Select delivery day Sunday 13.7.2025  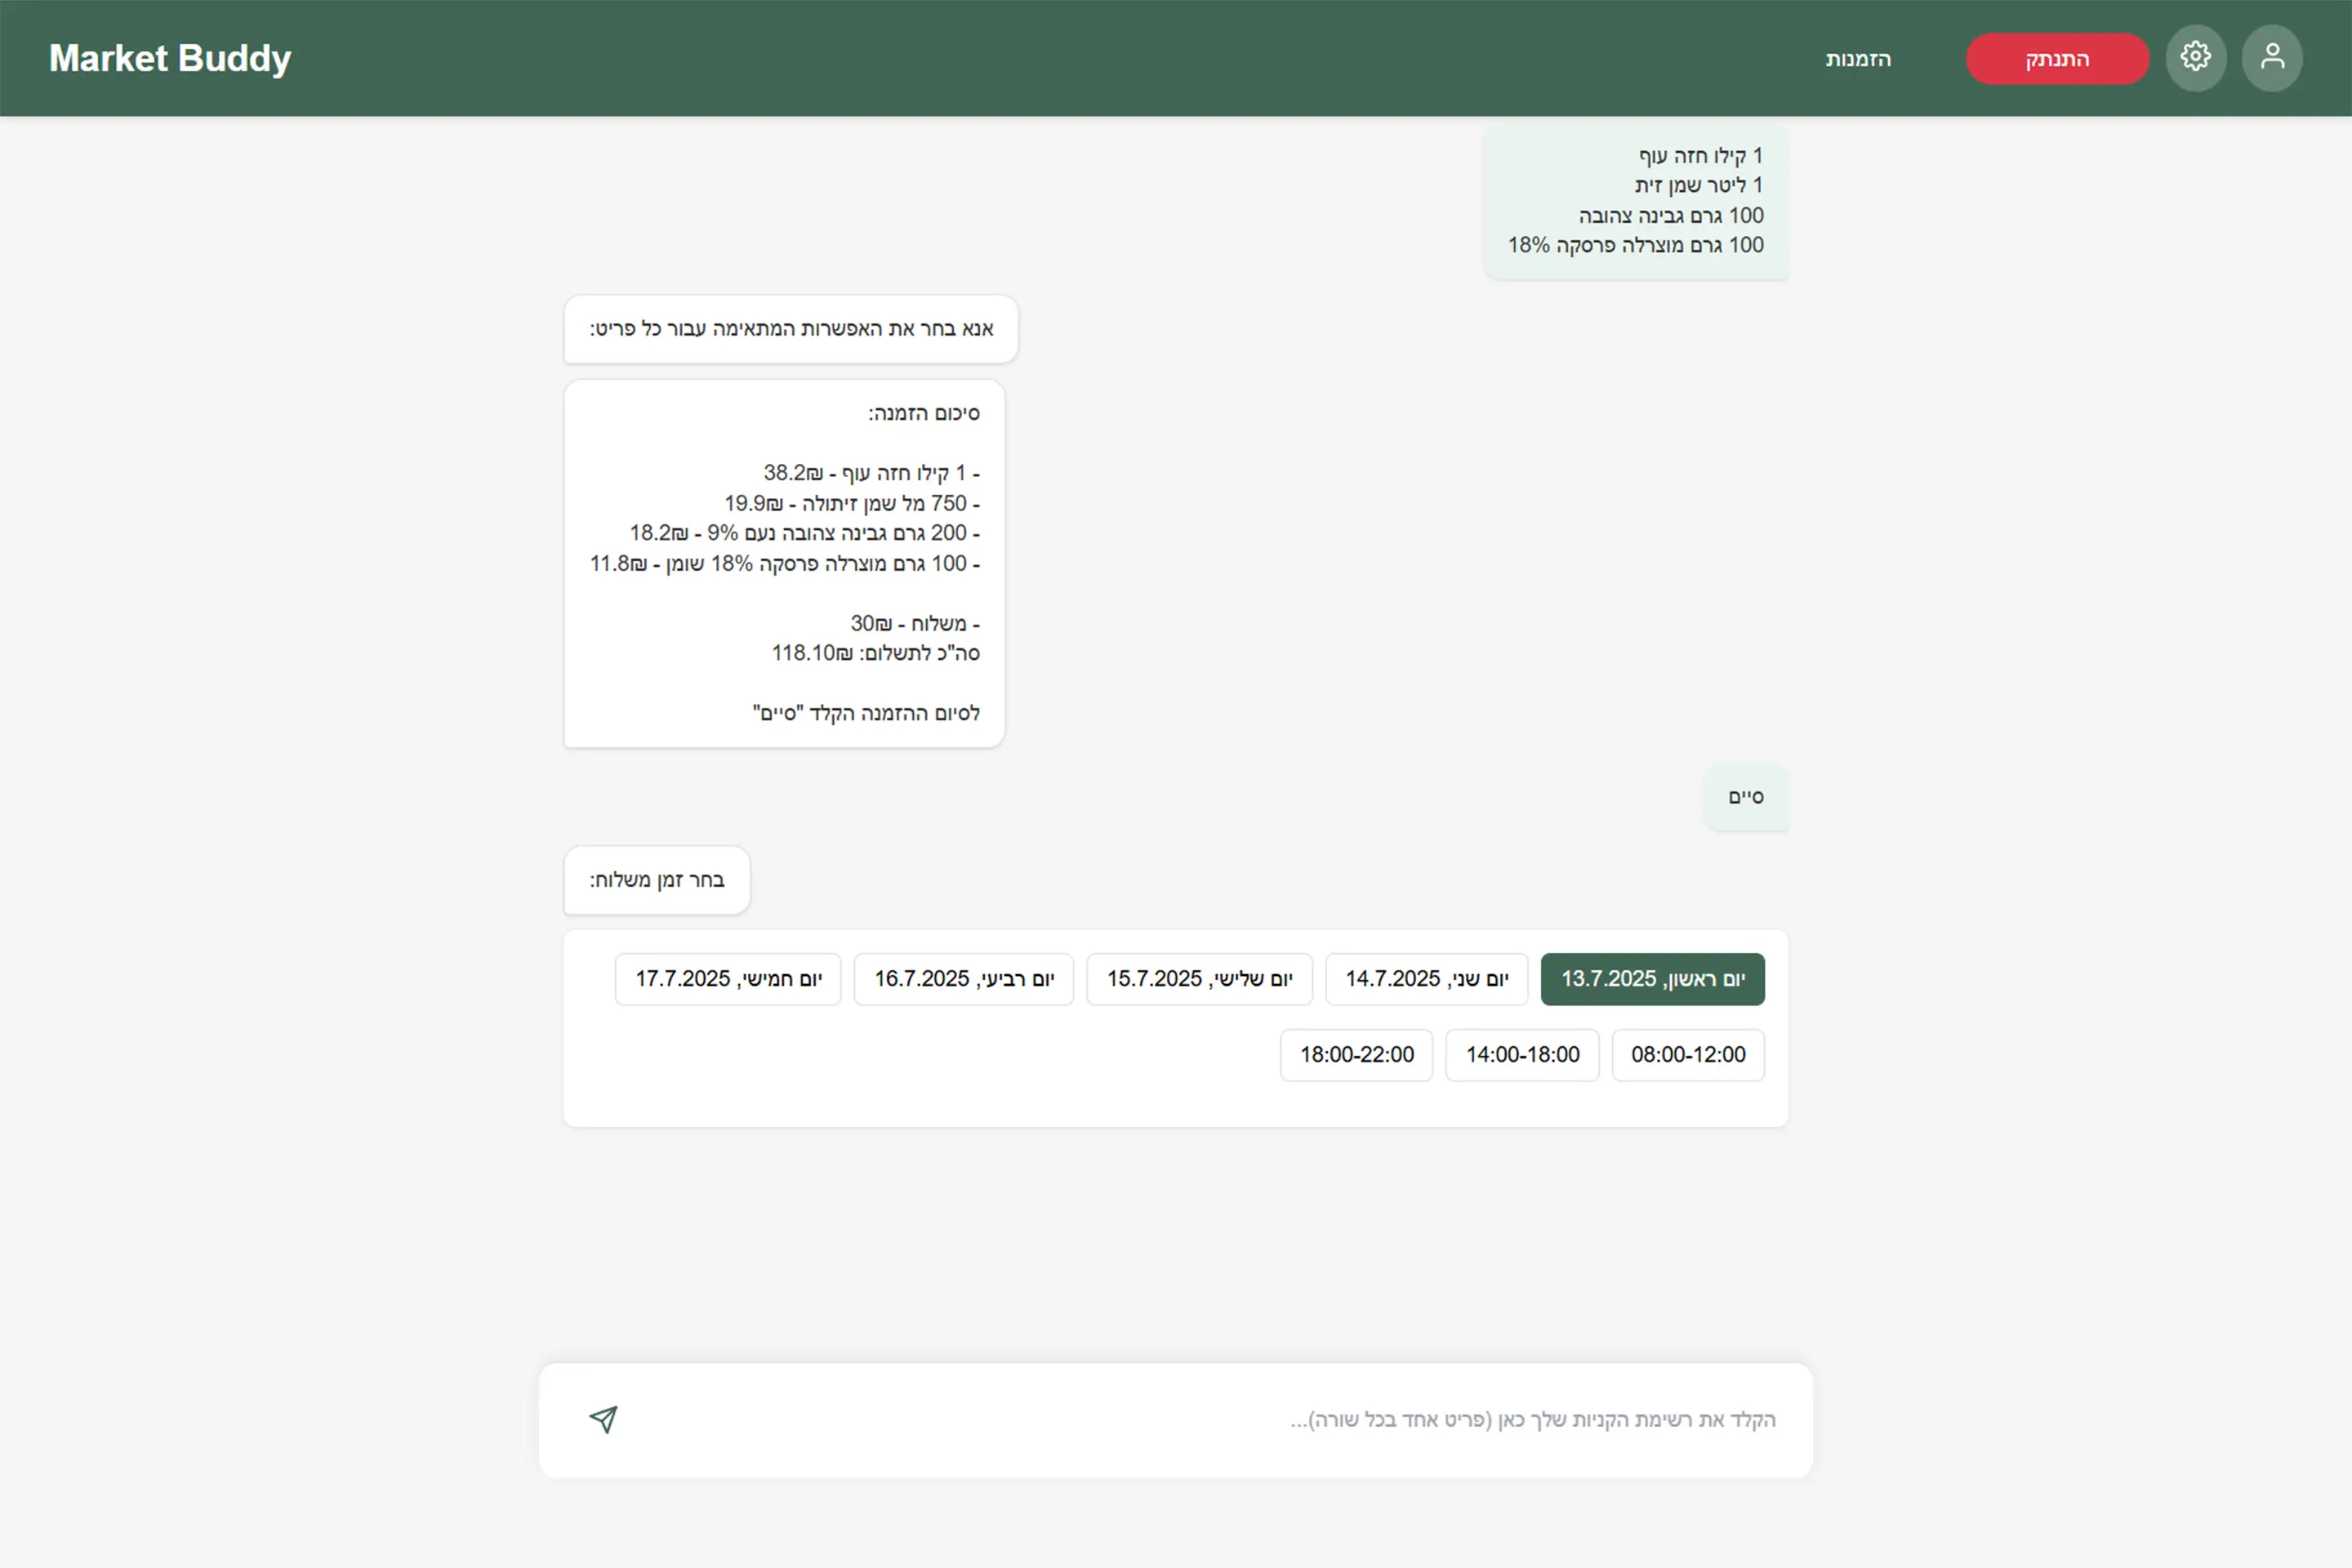1652,979
